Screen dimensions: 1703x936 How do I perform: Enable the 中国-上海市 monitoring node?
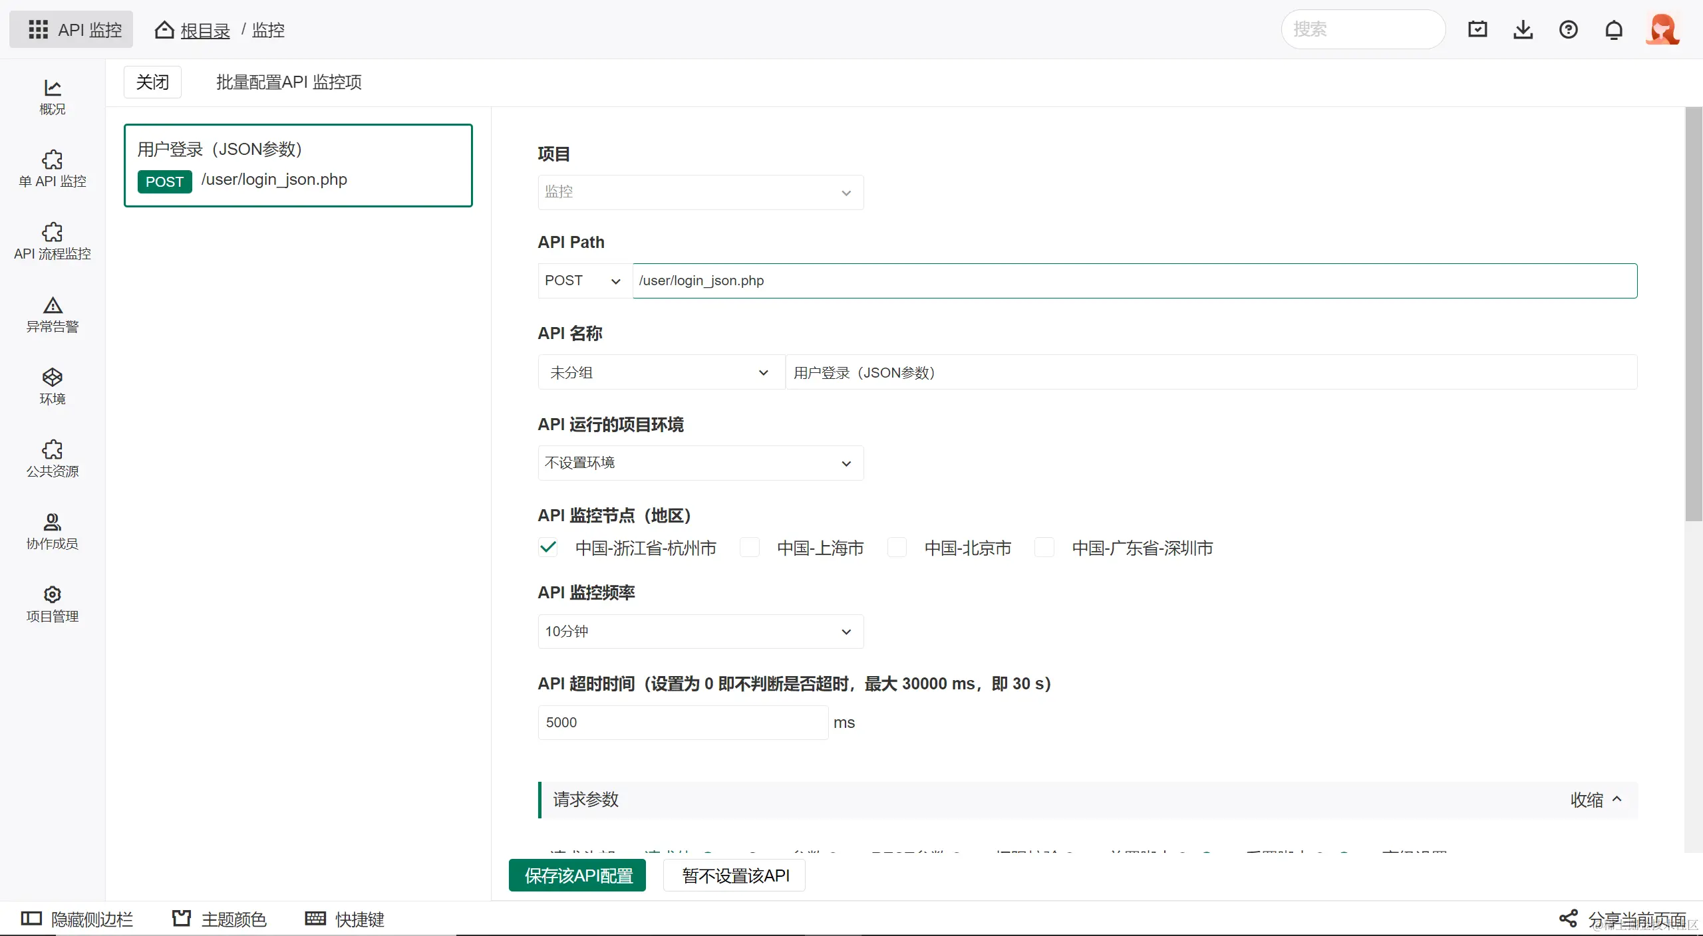[x=750, y=548]
